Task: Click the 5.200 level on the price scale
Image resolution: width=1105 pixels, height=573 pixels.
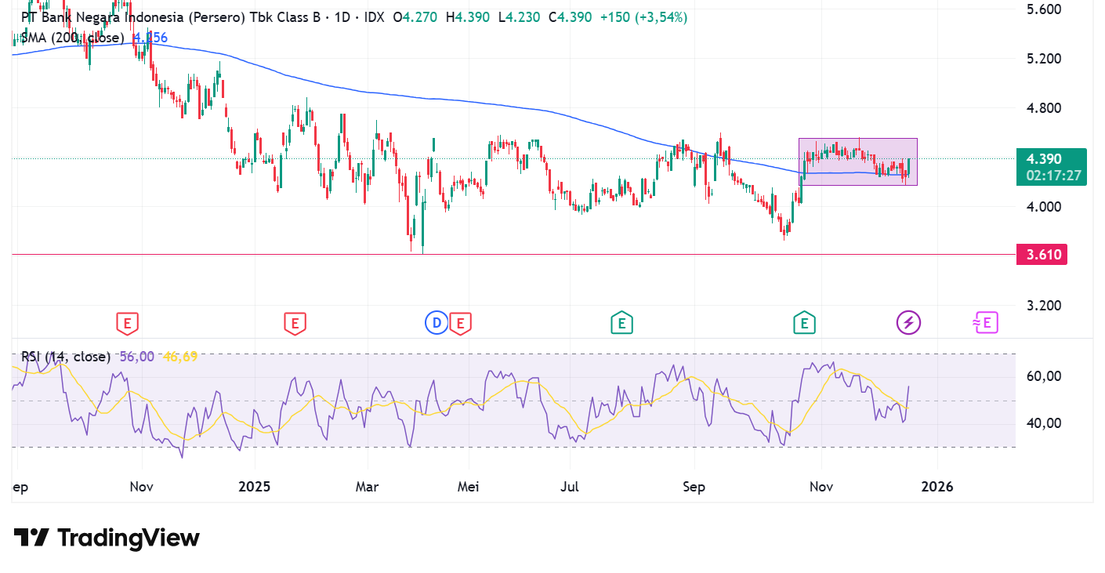Action: pyautogui.click(x=1043, y=59)
